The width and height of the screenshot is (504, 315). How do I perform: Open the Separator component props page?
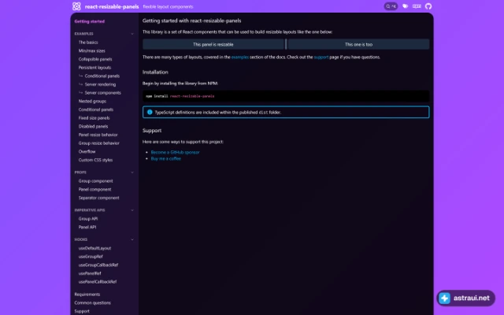point(98,198)
